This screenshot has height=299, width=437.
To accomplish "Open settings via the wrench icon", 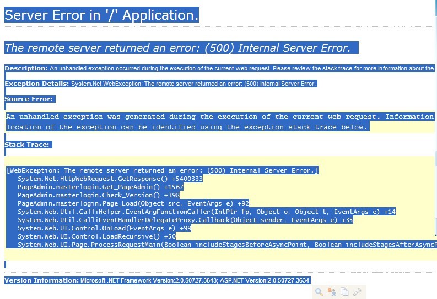I will (x=357, y=292).
